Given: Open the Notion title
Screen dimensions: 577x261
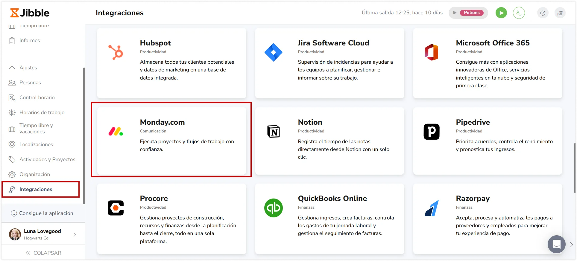Looking at the screenshot, I should coord(310,122).
